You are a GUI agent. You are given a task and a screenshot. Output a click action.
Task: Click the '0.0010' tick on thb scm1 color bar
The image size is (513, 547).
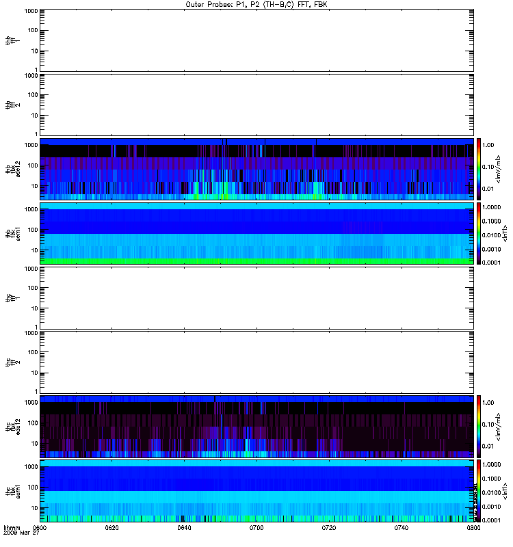point(491,249)
